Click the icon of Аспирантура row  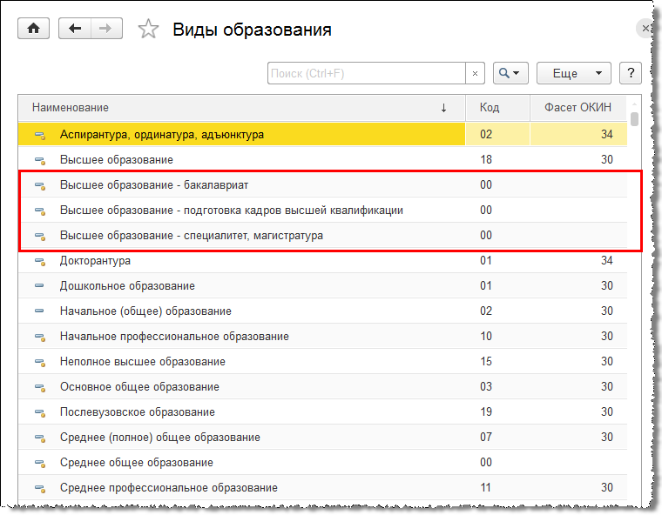pyautogui.click(x=40, y=135)
